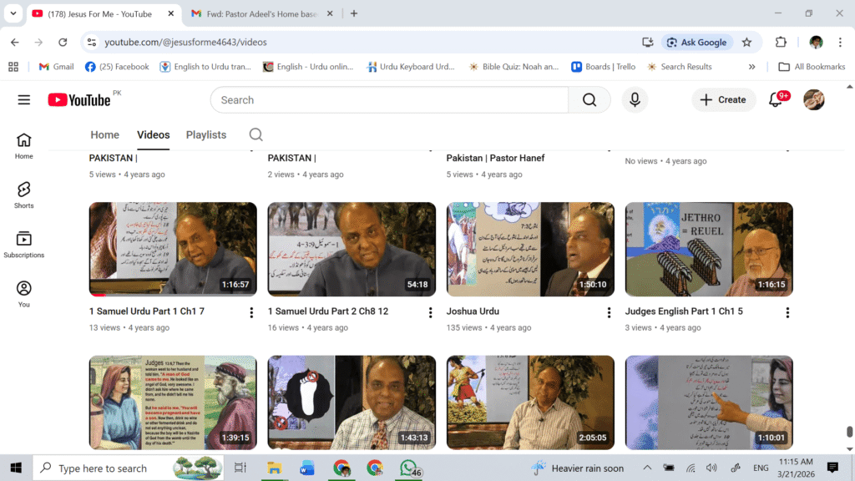Open options for 1 Samuel Urdu Part 1
This screenshot has width=855, height=481.
pos(251,312)
